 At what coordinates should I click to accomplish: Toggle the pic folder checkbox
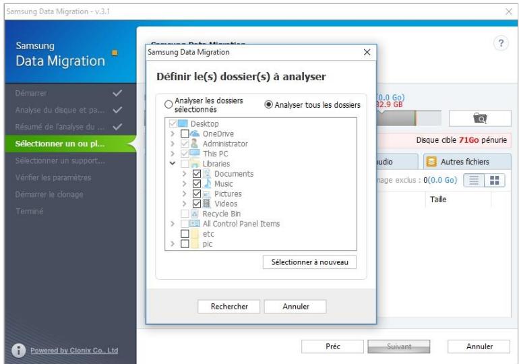185,244
